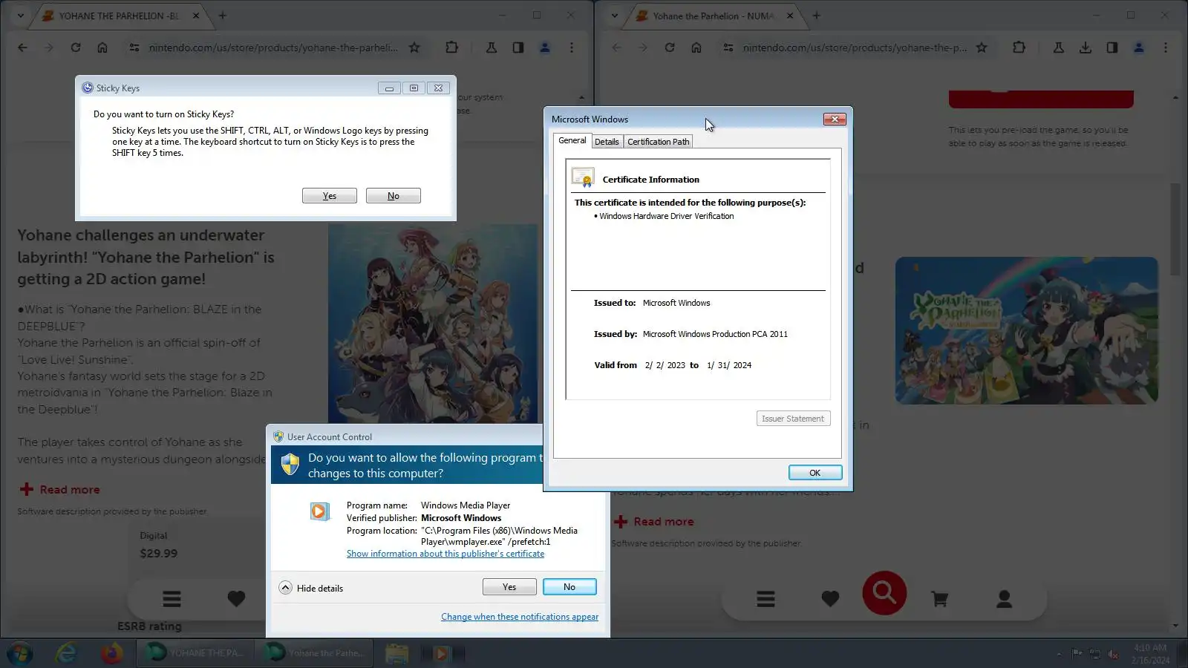The image size is (1188, 668).
Task: Show hidden icons in the system tray
Action: pos(1059,654)
